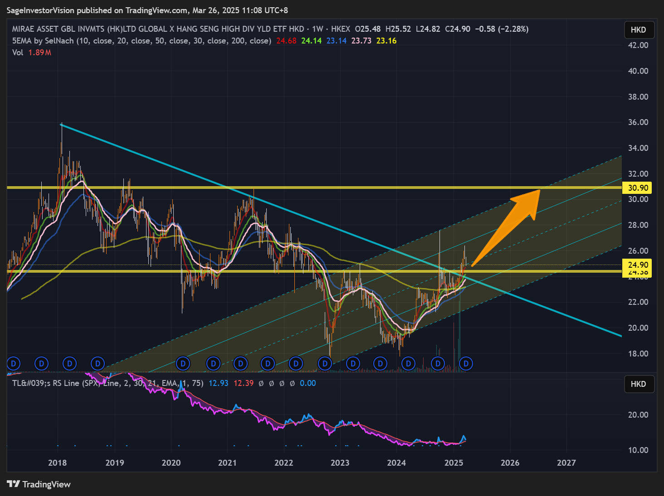Click the 2027 label on time axis
Viewport: 664px width, 496px height.
pos(566,463)
